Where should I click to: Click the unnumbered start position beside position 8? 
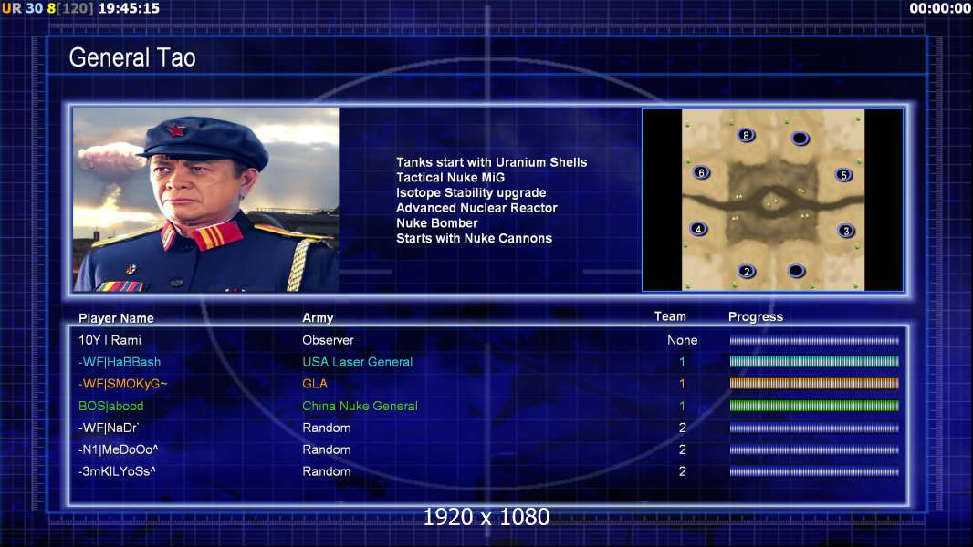(800, 139)
